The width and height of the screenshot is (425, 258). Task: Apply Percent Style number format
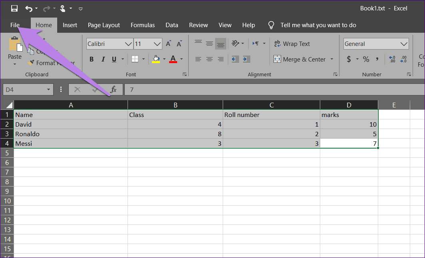366,59
